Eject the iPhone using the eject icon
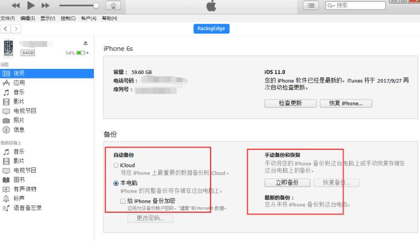 (85, 43)
